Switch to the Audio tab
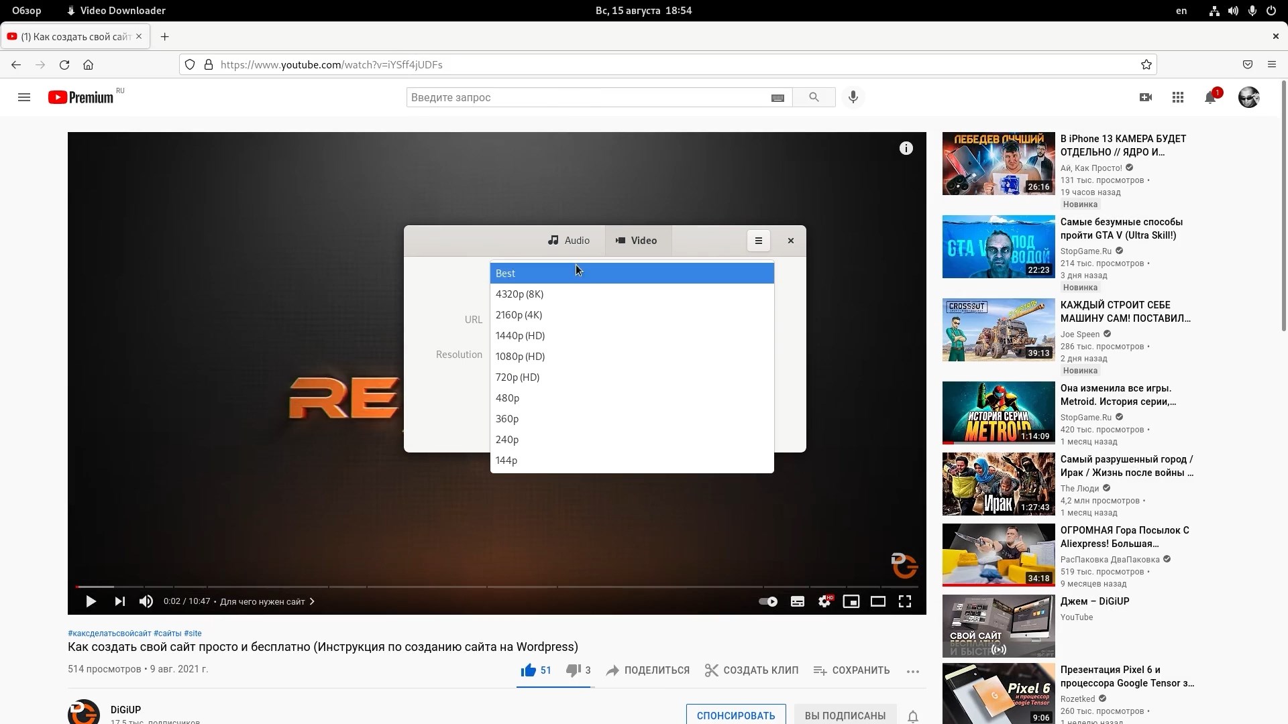 [x=569, y=241]
